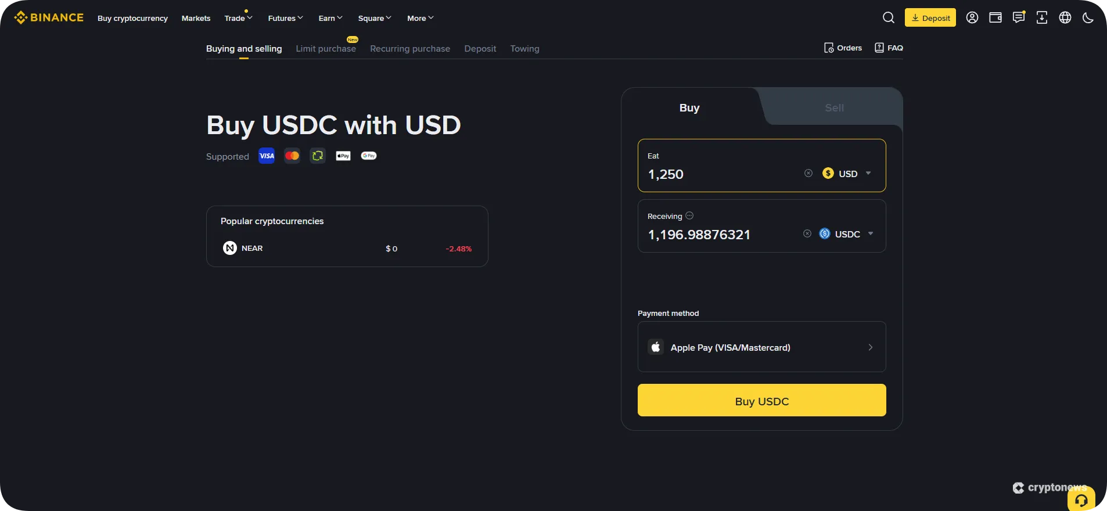The image size is (1107, 511).
Task: Switch to Limit purchase tab
Action: pyautogui.click(x=326, y=49)
